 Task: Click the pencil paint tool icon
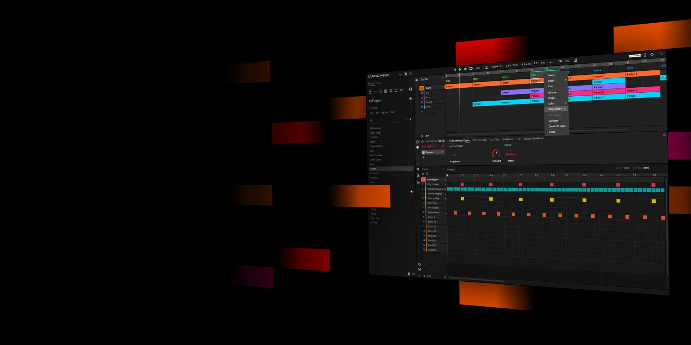coord(445,277)
